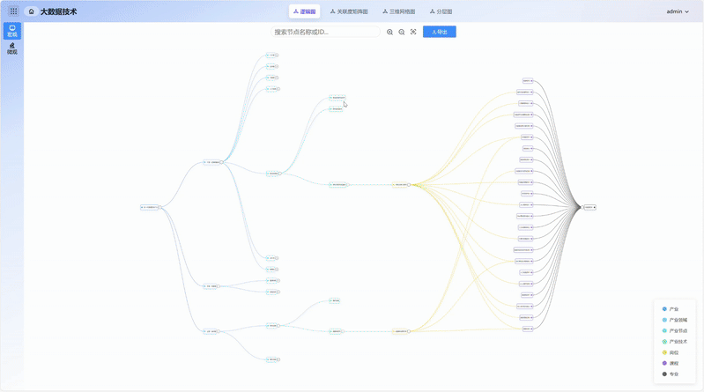Click the zoom out magnifier icon
Viewport: 704px width, 392px height.
pyautogui.click(x=402, y=32)
